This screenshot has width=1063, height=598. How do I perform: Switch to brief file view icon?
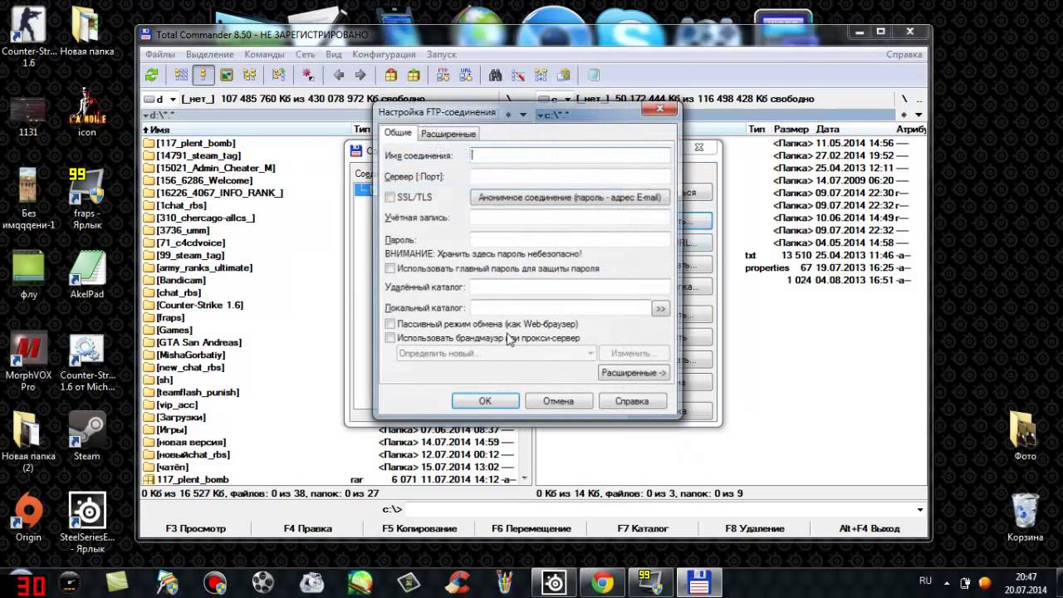tap(180, 75)
